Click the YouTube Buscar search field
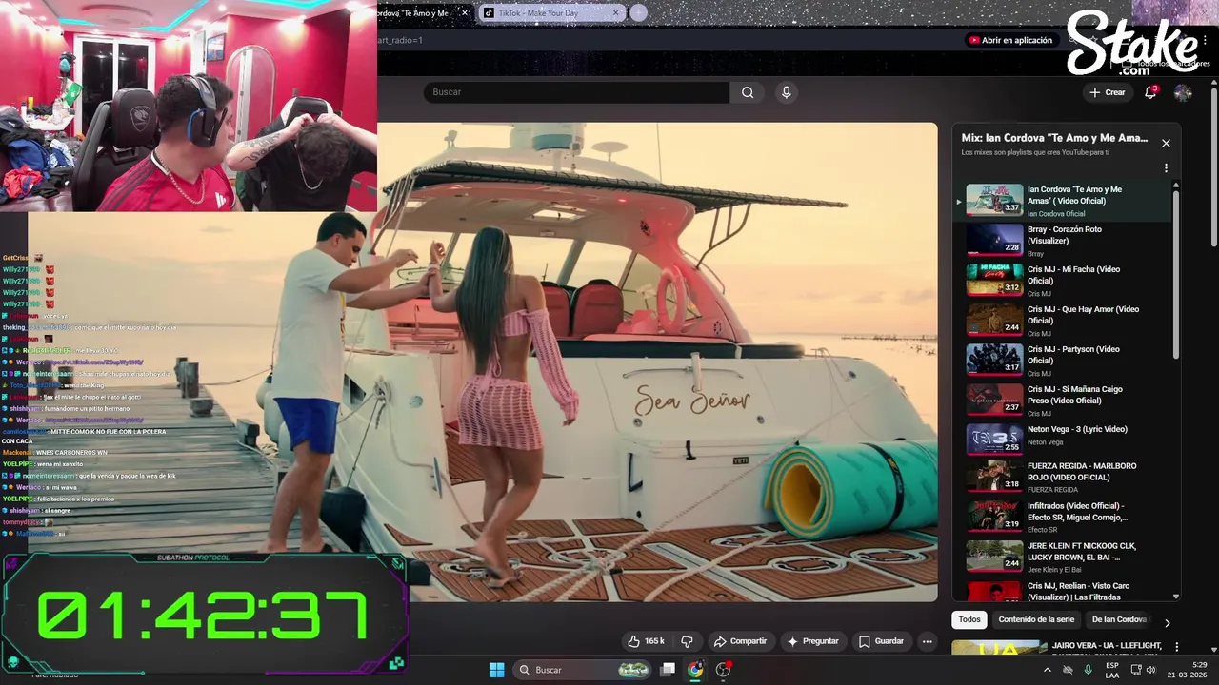 [576, 92]
